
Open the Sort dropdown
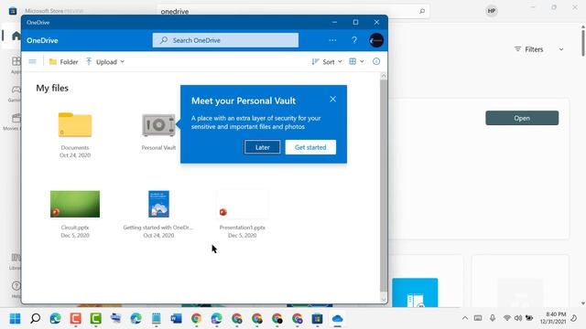pyautogui.click(x=327, y=62)
